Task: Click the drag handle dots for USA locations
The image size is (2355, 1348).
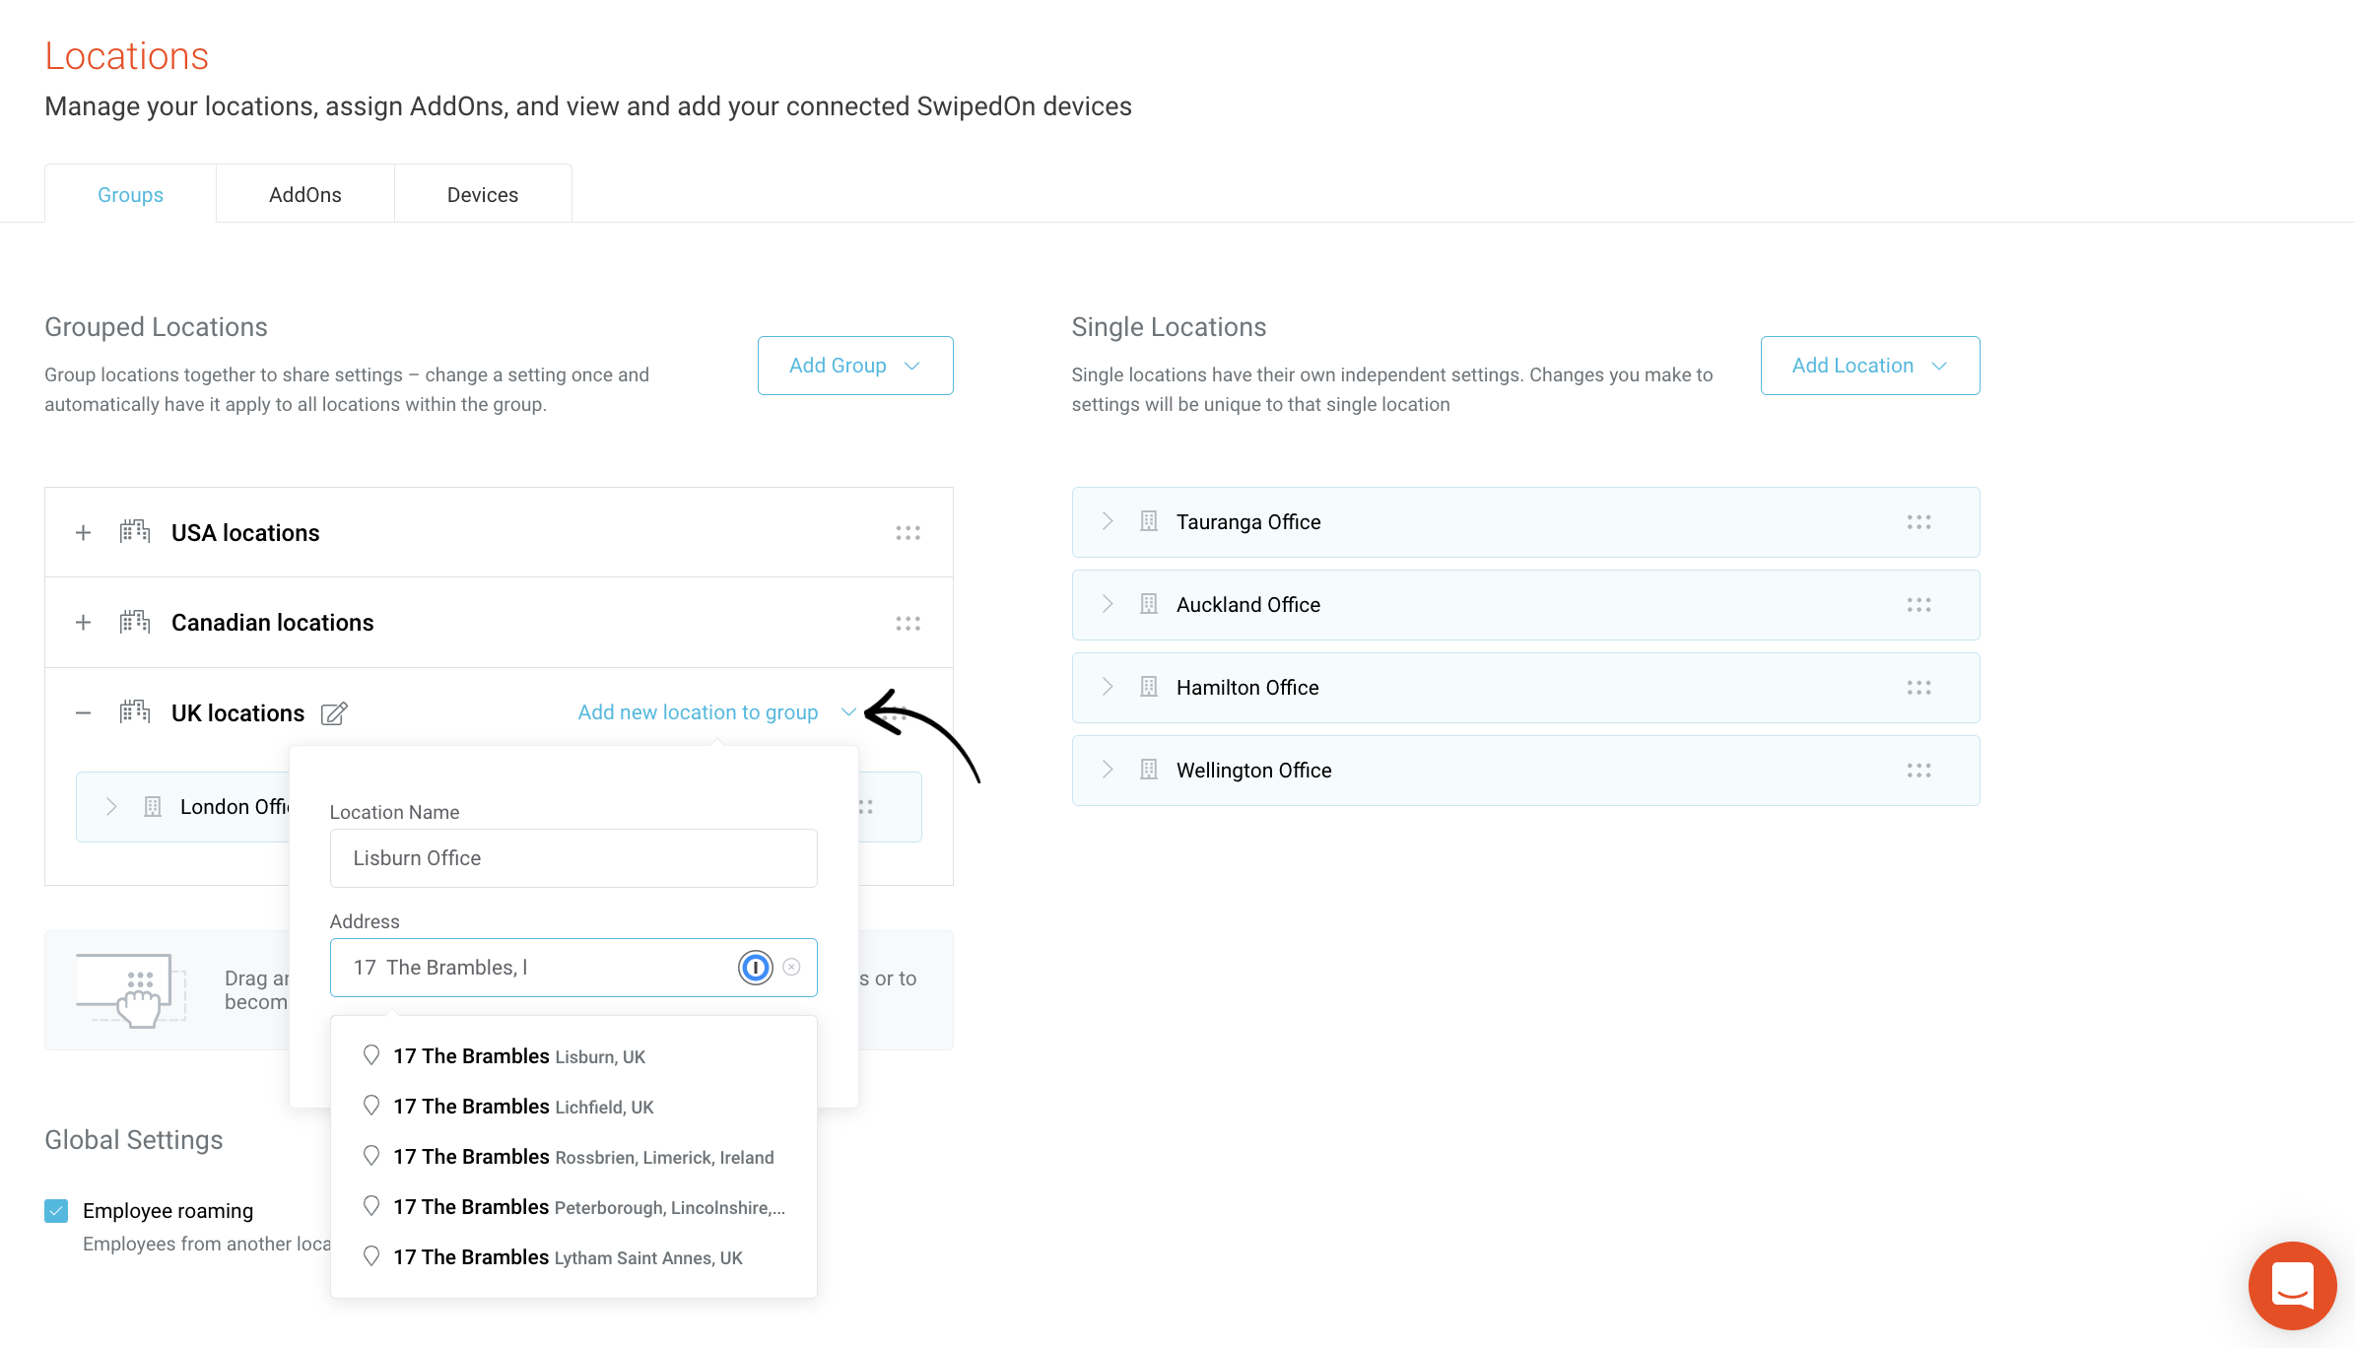Action: click(908, 533)
